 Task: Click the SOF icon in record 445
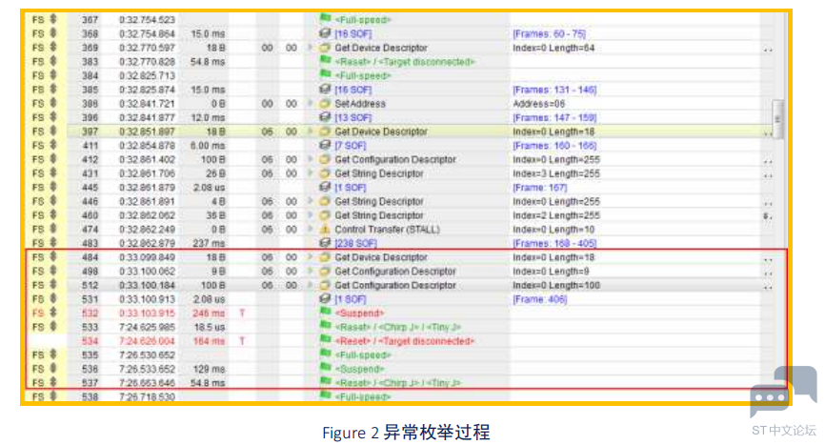tap(325, 187)
